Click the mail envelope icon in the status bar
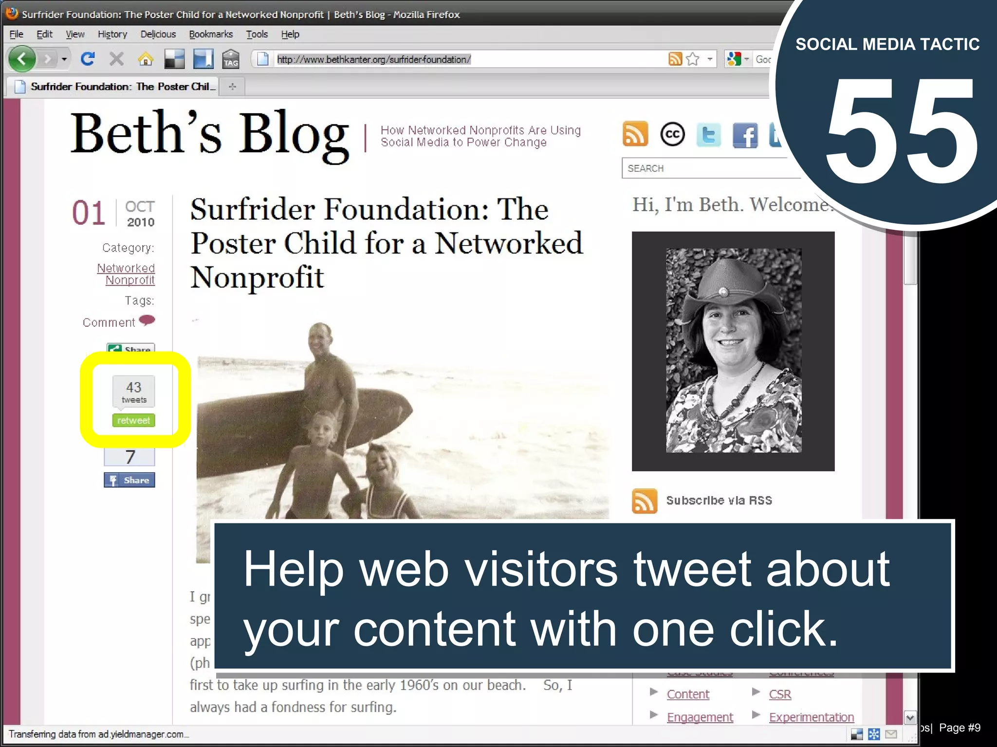 pyautogui.click(x=891, y=734)
